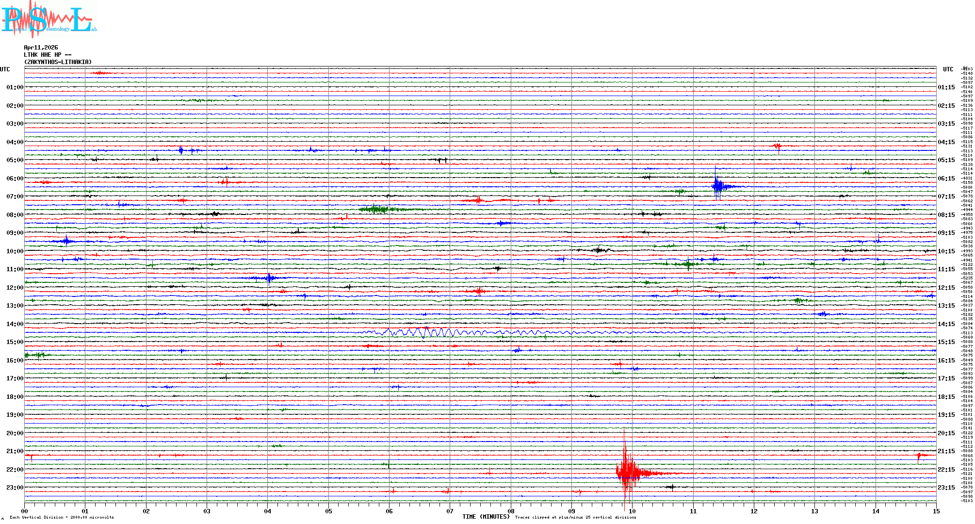Click the 15 minute tick on the bottom axis
The width and height of the screenshot is (975, 524).
point(936,511)
